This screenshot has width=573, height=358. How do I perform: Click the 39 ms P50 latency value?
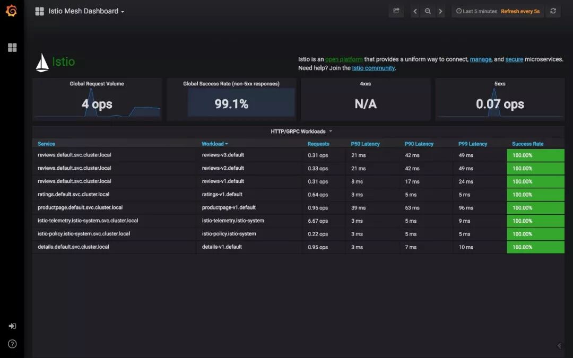click(359, 208)
